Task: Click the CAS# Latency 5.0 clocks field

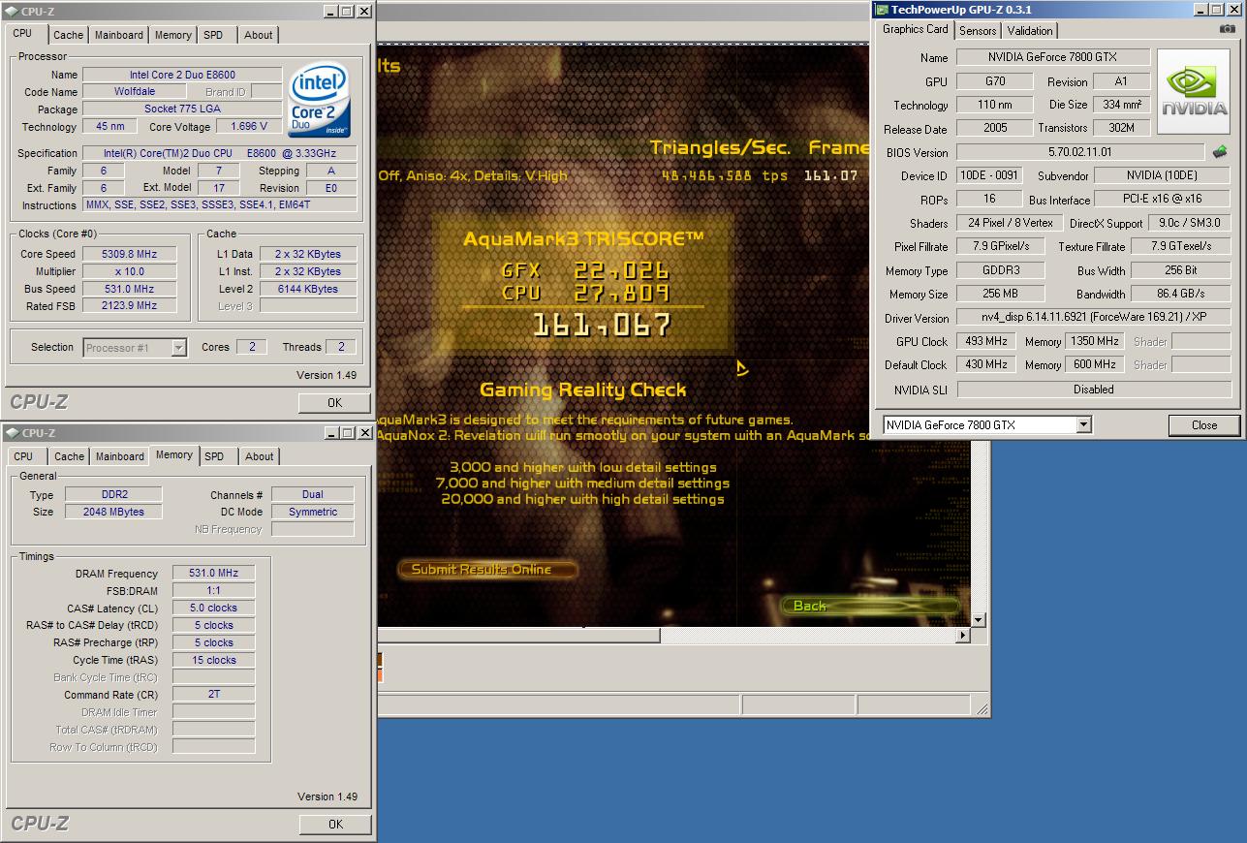Action: pyautogui.click(x=213, y=609)
